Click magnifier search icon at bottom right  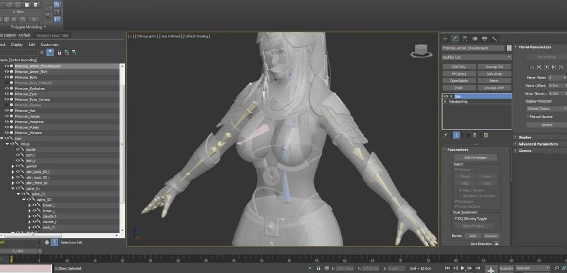pos(557,268)
